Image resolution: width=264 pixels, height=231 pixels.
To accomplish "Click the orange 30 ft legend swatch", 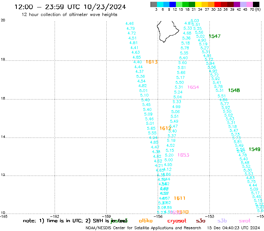I will click(211, 4).
